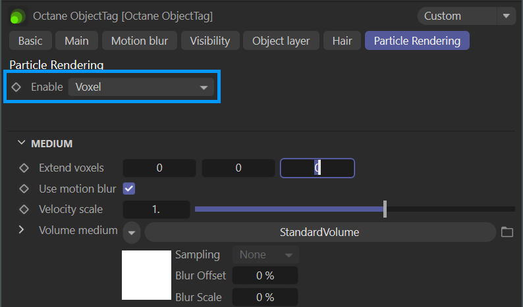Open the Custom mode dropdown

[466, 16]
